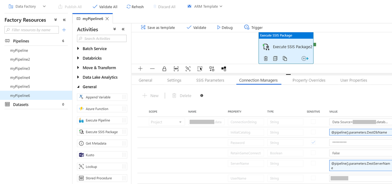This screenshot has height=184, width=392.
Task: Click the Azure Function activity icon
Action: pyautogui.click(x=81, y=109)
